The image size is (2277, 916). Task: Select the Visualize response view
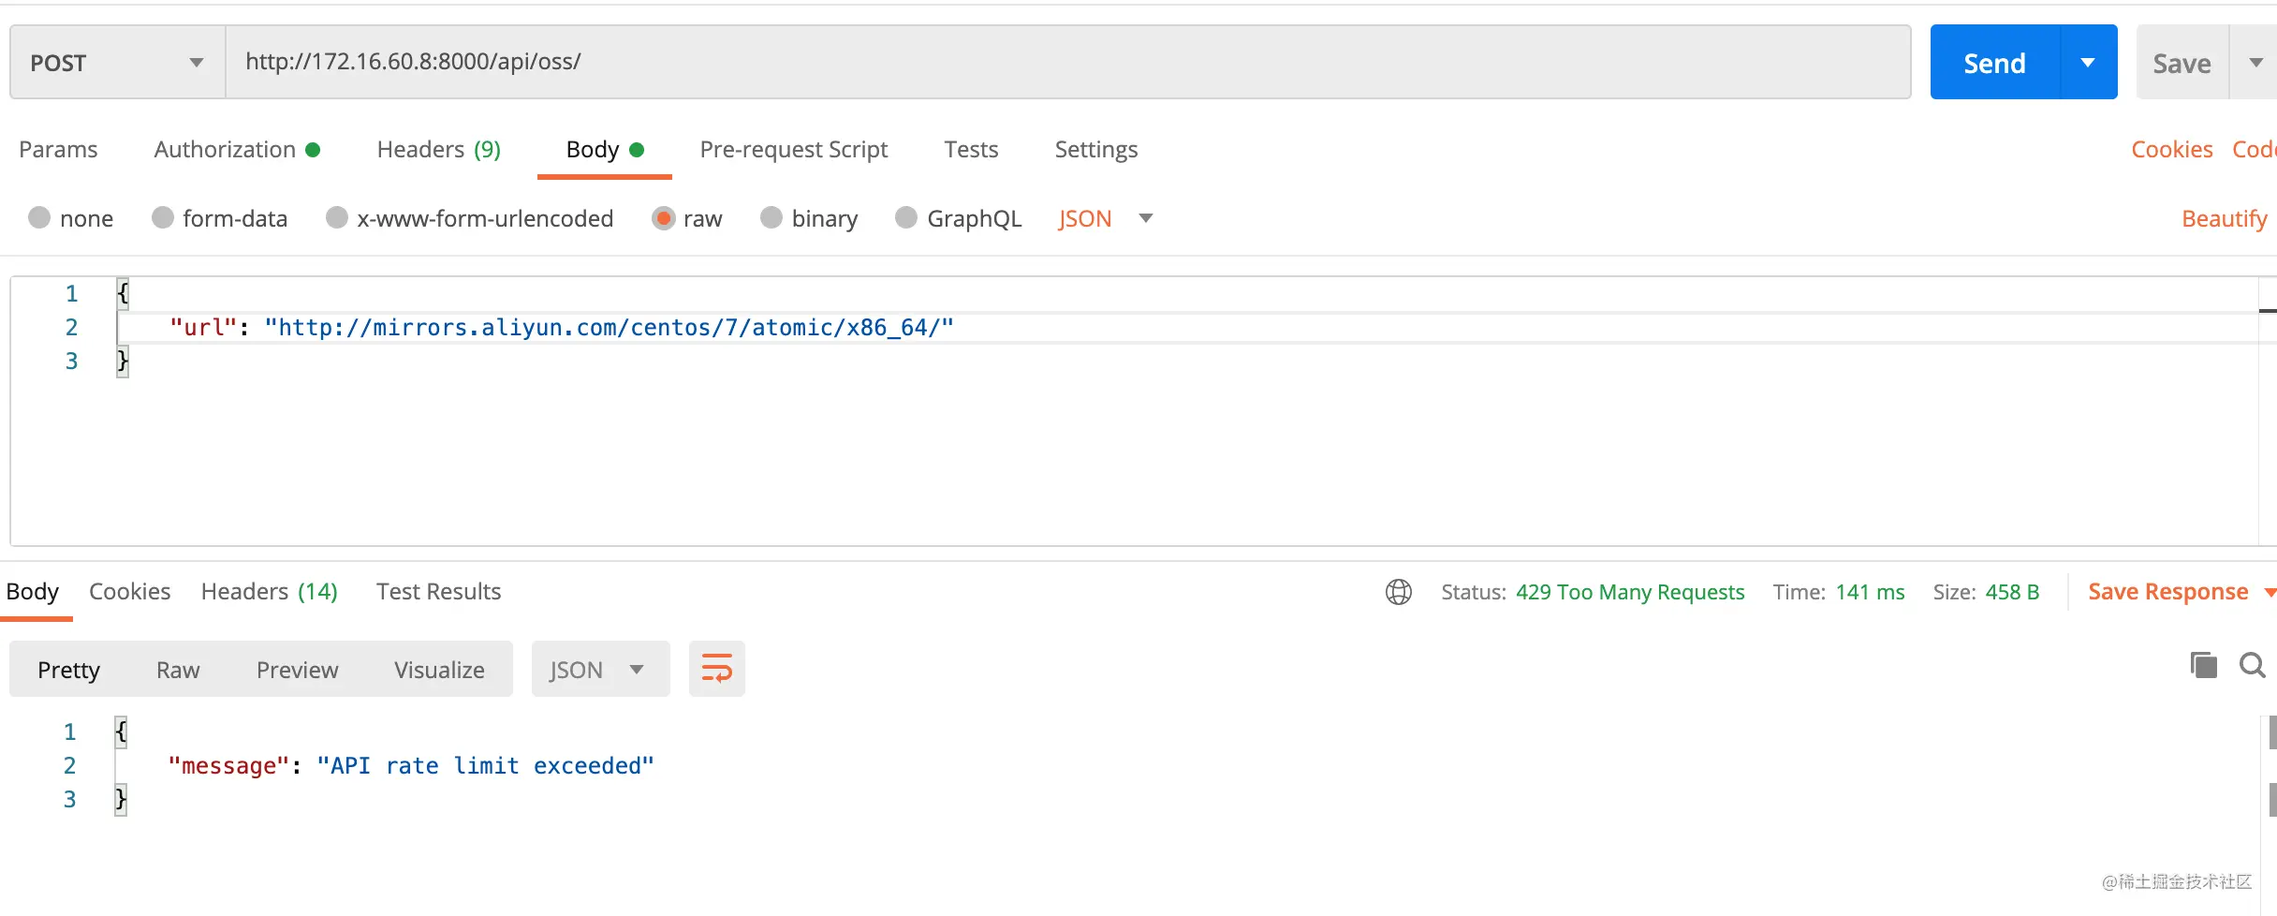(x=439, y=669)
